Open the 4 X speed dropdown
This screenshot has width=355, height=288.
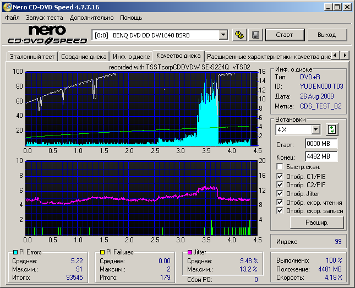pos(315,129)
